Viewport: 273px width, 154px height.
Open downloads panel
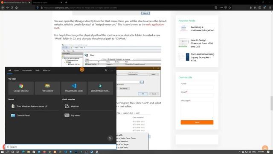click(250, 8)
